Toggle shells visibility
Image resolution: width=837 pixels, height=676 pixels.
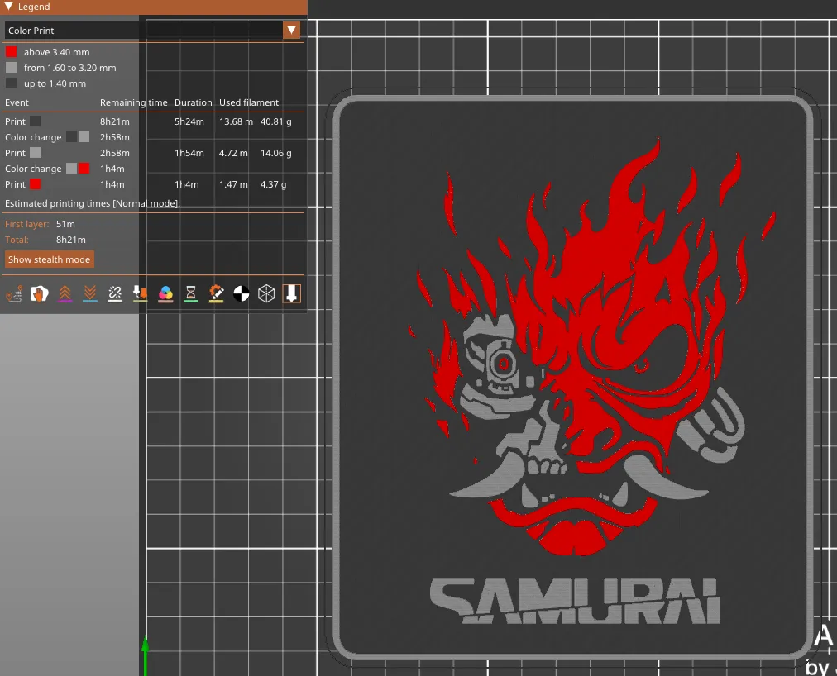pos(266,293)
